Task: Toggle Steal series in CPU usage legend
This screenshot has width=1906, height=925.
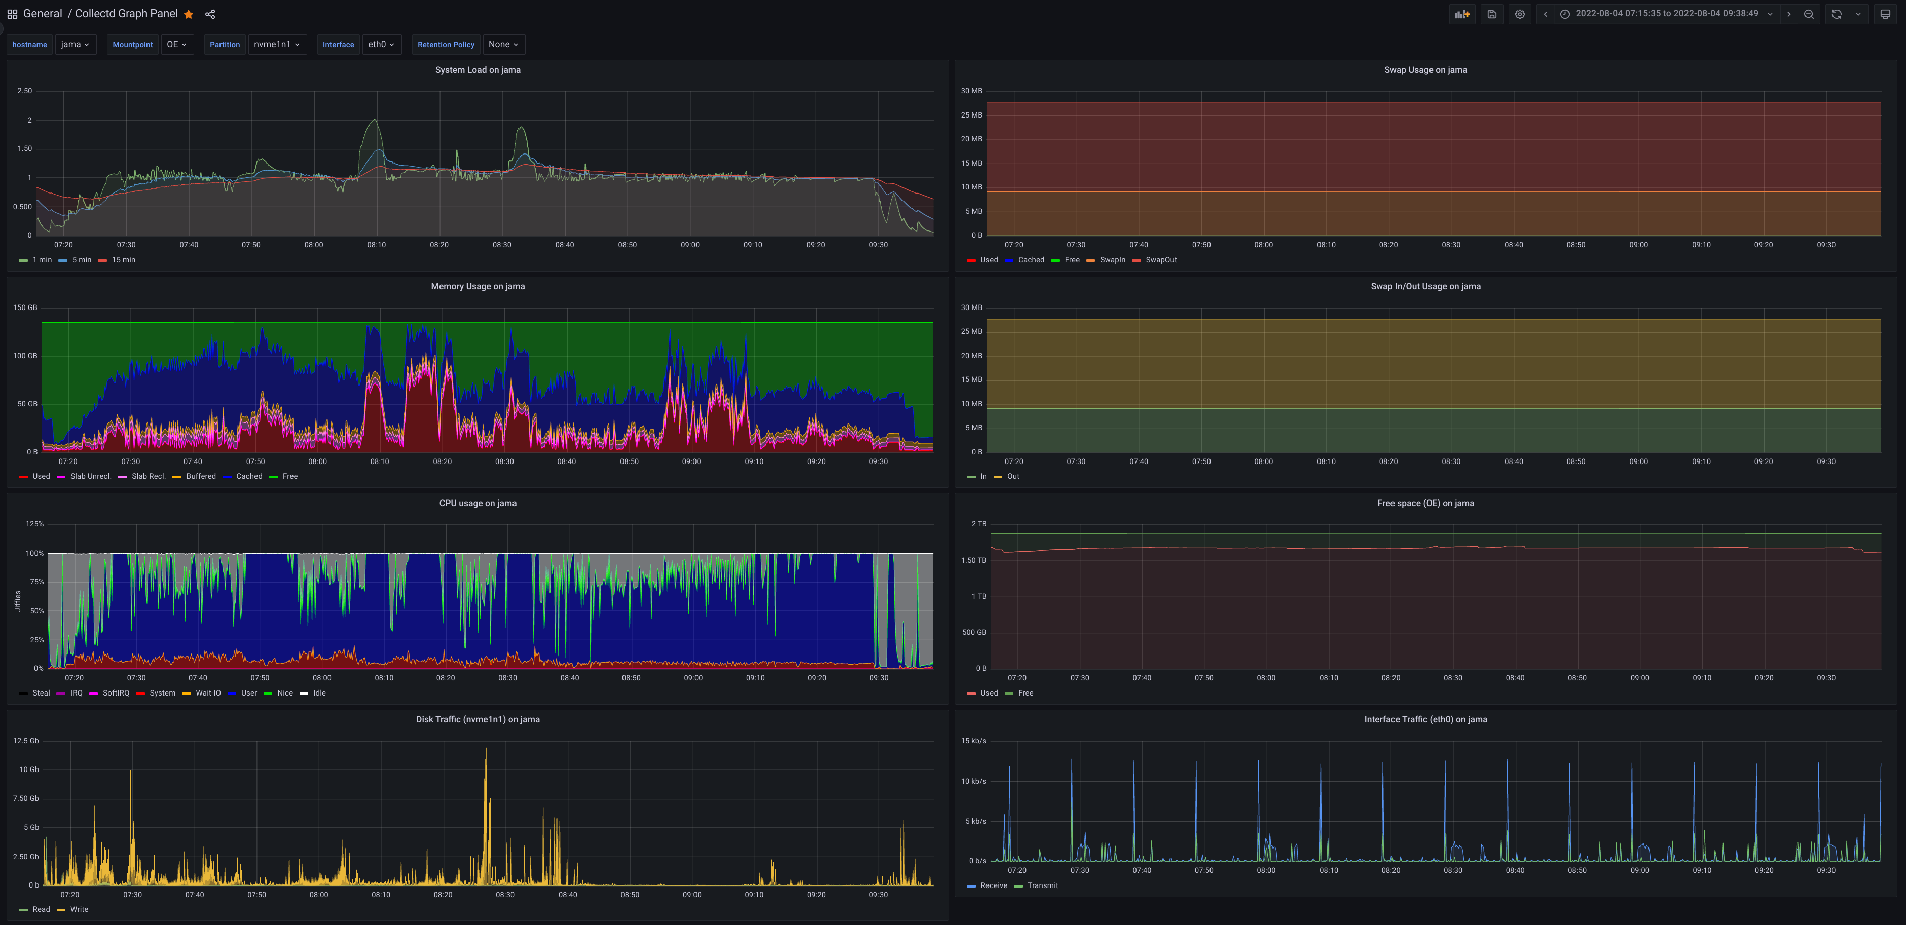Action: (x=41, y=693)
